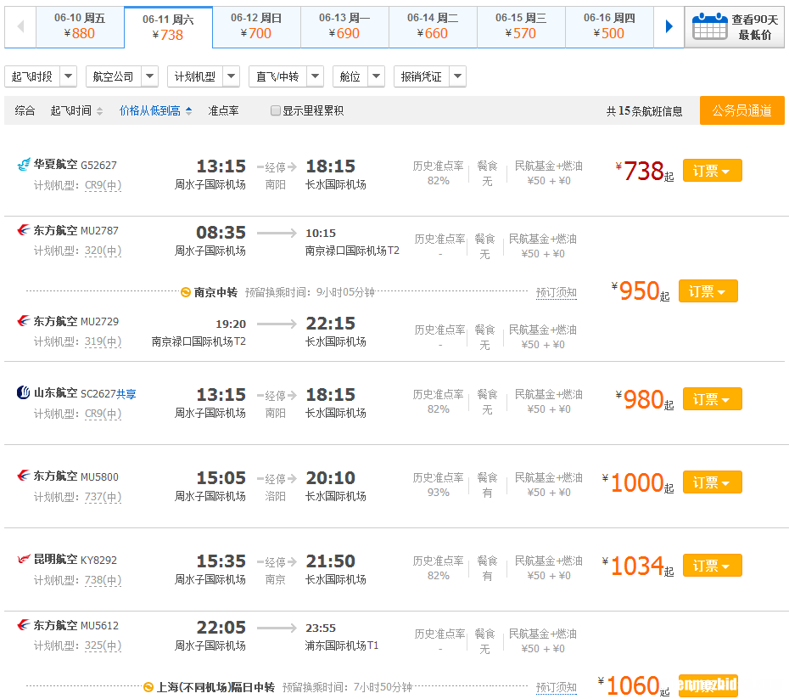789x699 pixels.
Task: Click flight number MU2787
Action: [99, 231]
